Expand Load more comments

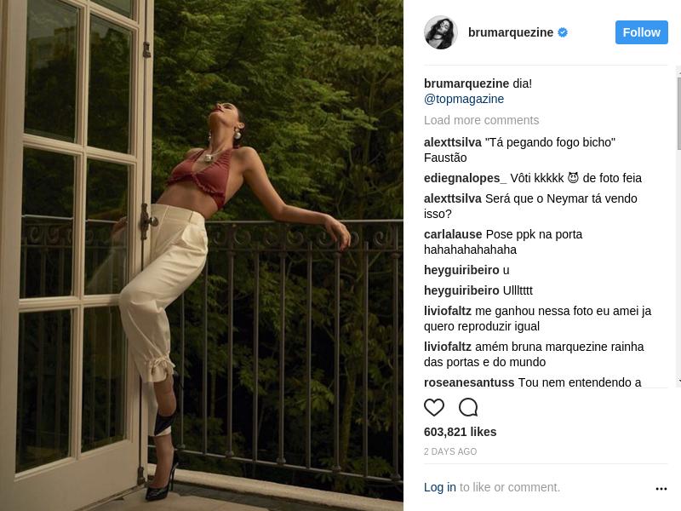(481, 120)
